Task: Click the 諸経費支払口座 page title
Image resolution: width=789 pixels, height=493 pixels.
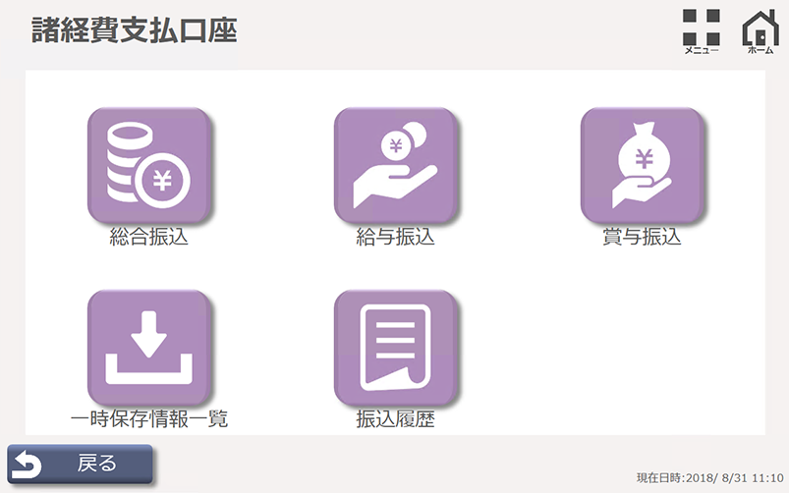Action: click(134, 29)
